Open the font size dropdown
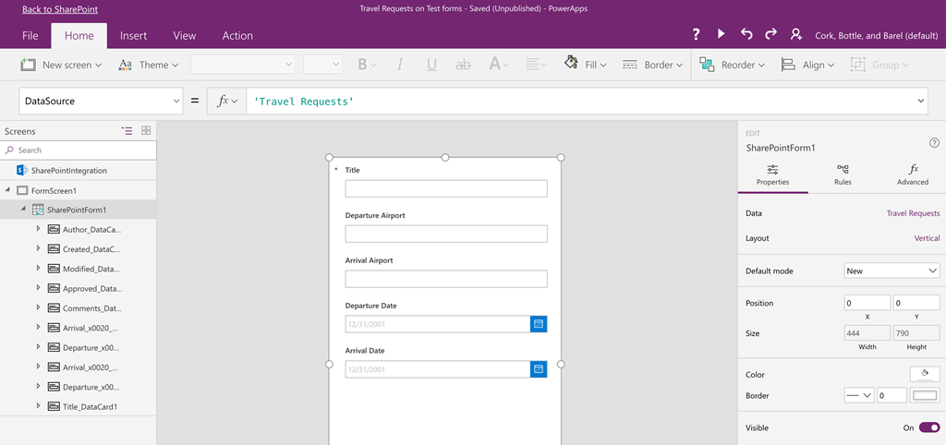Image resolution: width=946 pixels, height=445 pixels. [x=322, y=65]
